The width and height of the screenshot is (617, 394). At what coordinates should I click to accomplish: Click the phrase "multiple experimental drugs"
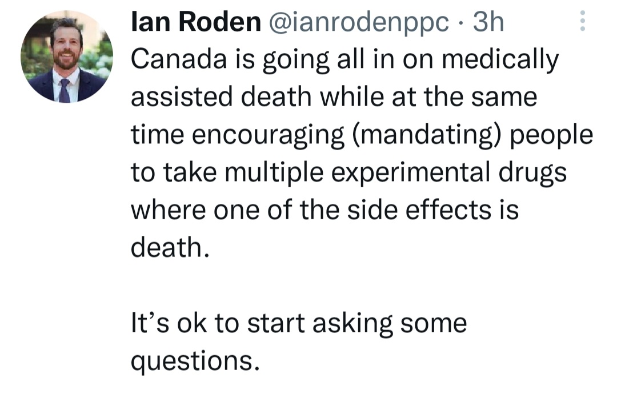(x=395, y=172)
